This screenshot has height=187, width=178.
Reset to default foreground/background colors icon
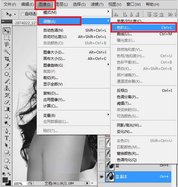click(x=4, y=174)
